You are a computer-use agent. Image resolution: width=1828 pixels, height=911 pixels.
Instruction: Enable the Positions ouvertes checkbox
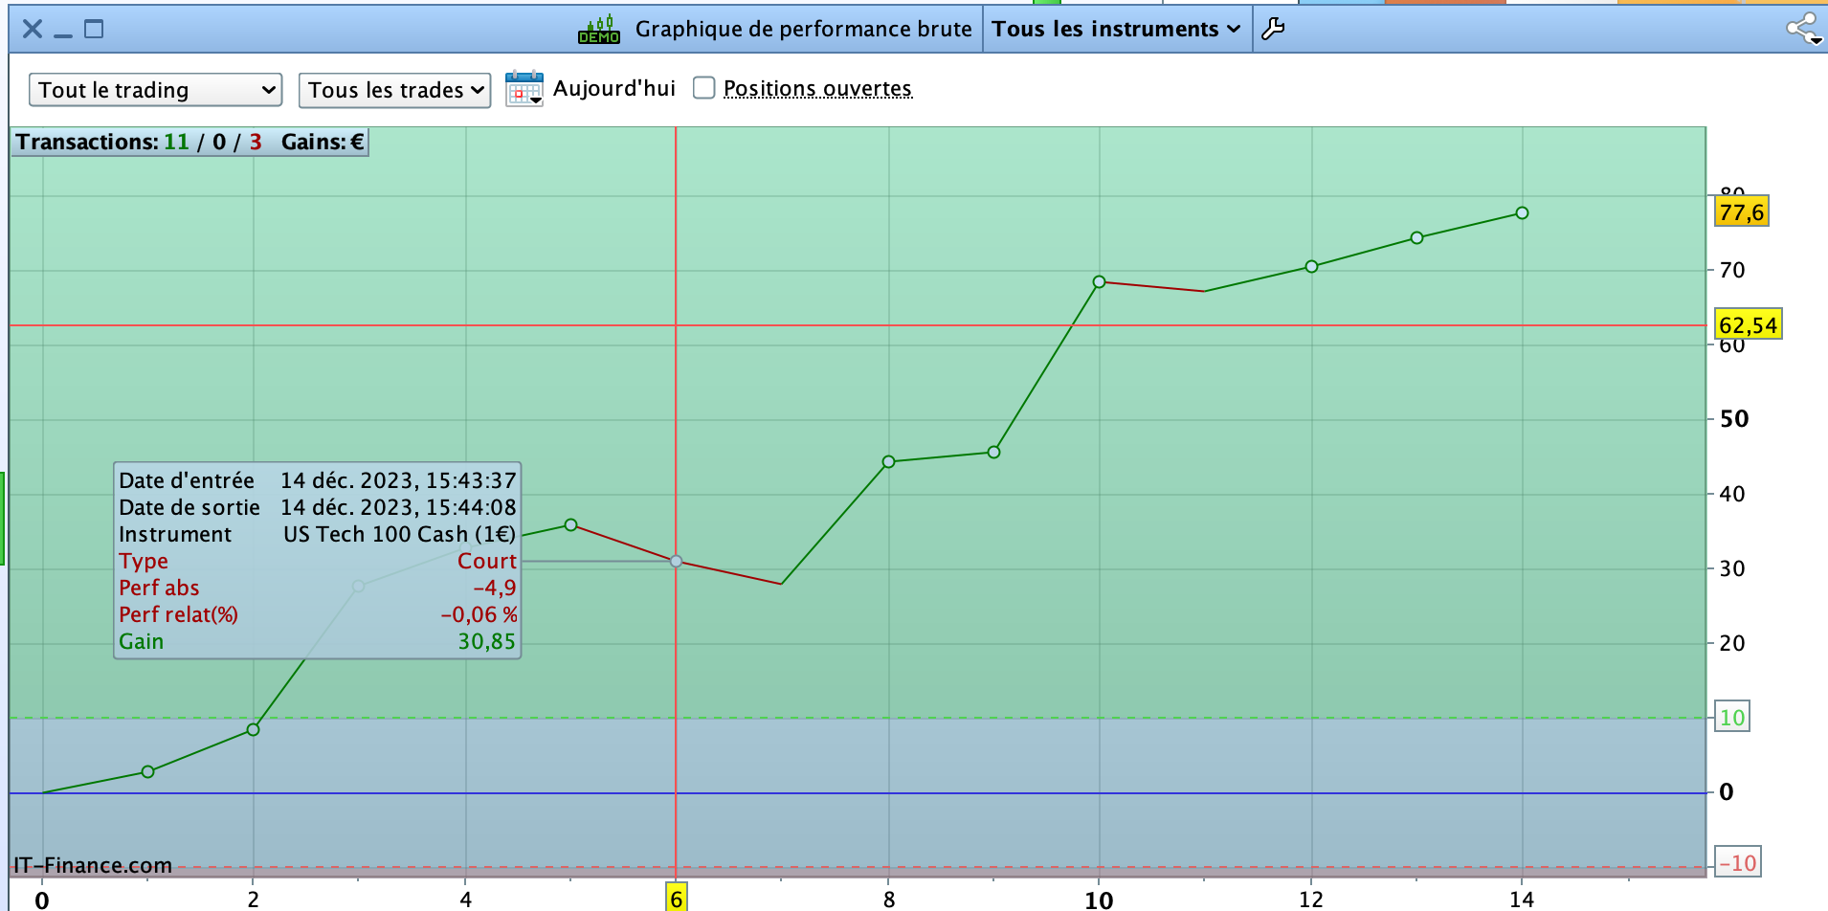[704, 88]
